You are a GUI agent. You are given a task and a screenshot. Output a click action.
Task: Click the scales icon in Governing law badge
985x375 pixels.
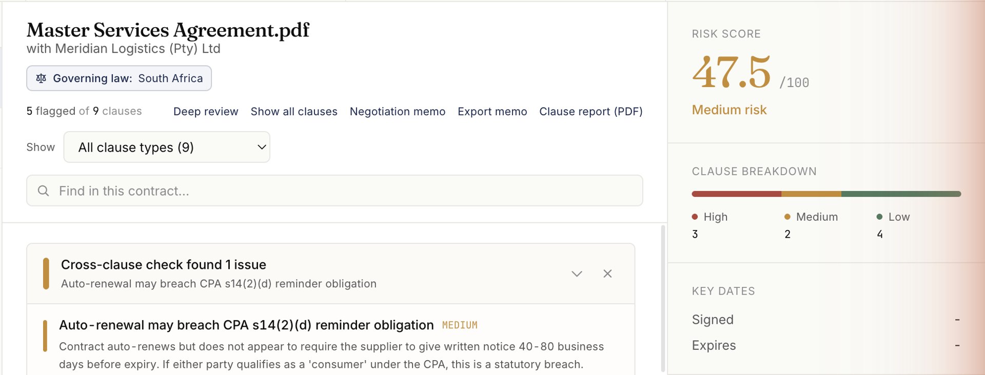point(41,78)
